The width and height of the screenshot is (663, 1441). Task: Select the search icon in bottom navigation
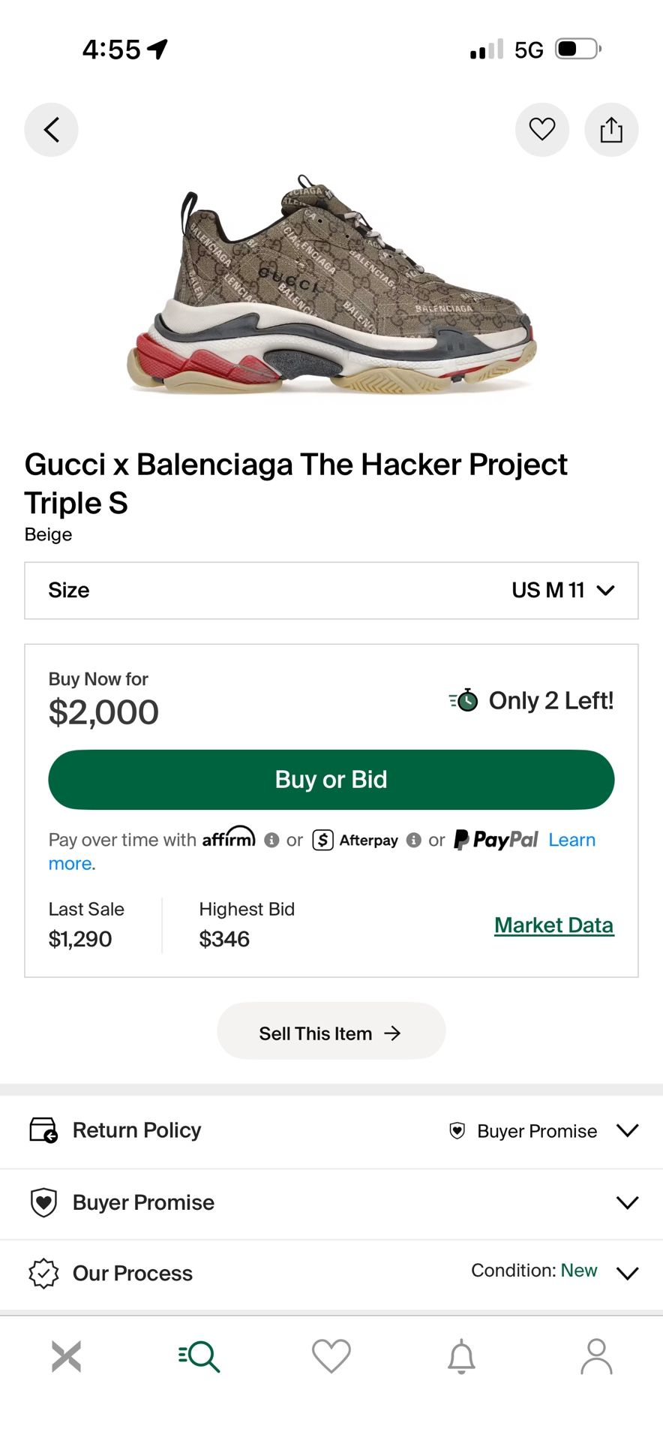198,1355
